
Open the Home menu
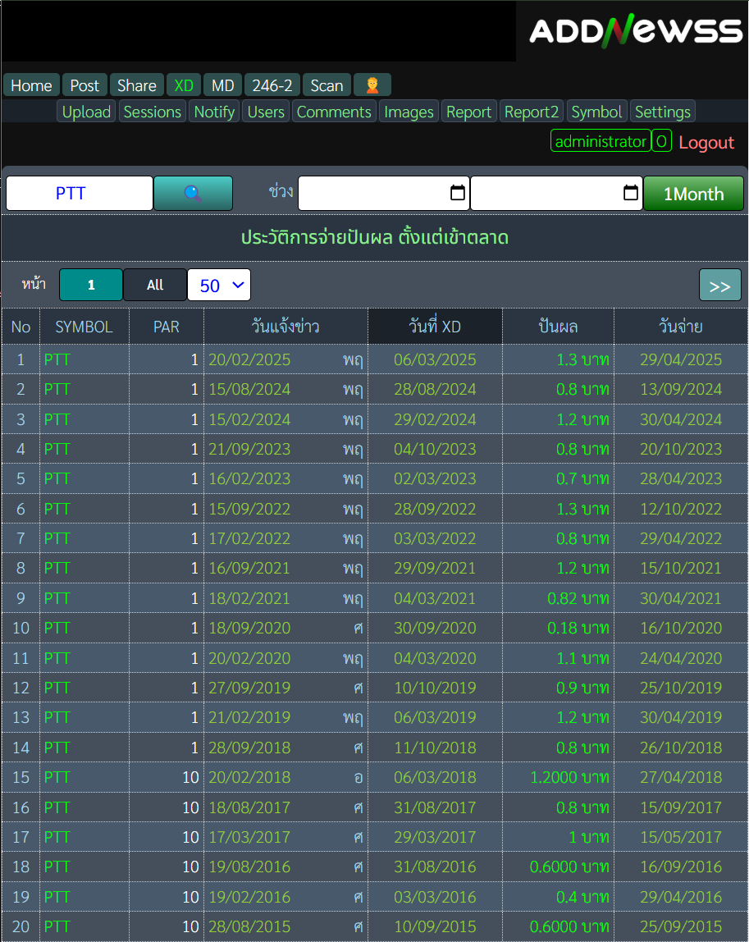[31, 85]
